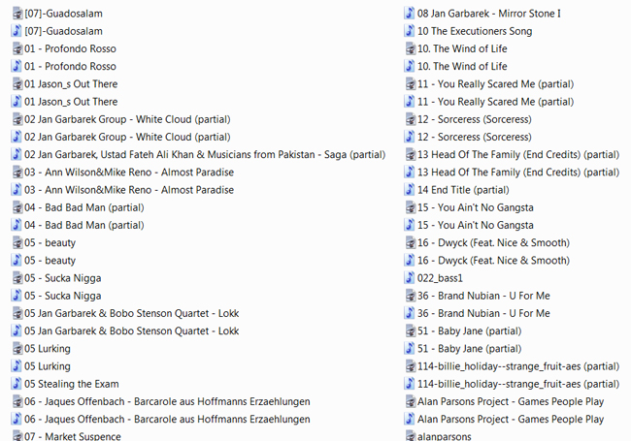Select music-note file 11 - You Really Scared Me
631x441 pixels.
coord(489,102)
